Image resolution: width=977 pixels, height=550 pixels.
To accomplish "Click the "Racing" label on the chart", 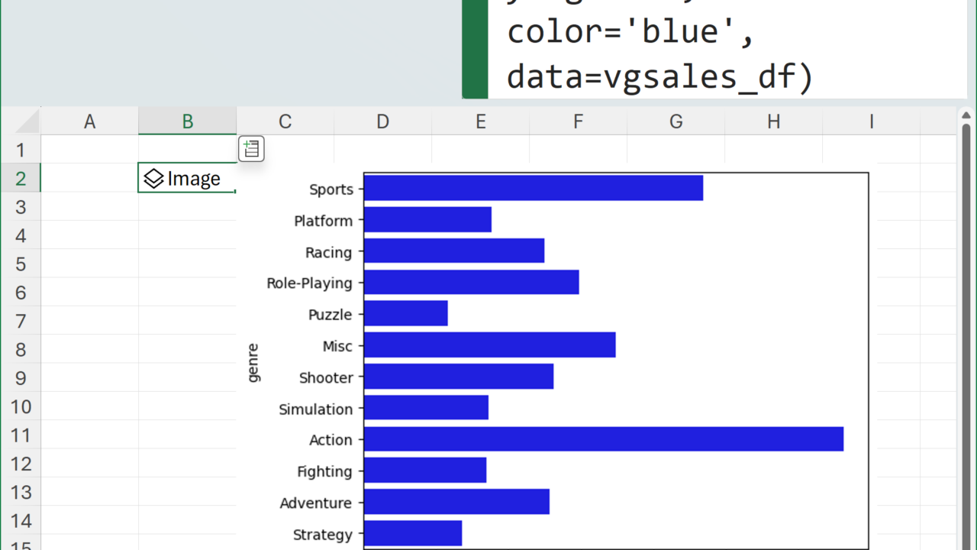I will [329, 252].
